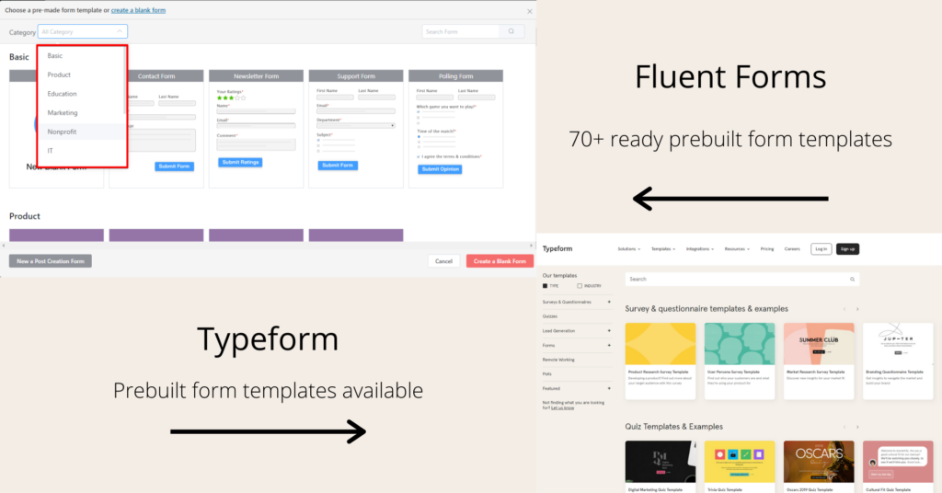This screenshot has height=493, width=942.
Task: Click the Cancel button
Action: 444,261
